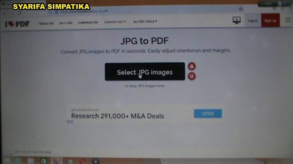Click the Select JPG images button
Image resolution: width=293 pixels, height=164 pixels.
click(145, 72)
